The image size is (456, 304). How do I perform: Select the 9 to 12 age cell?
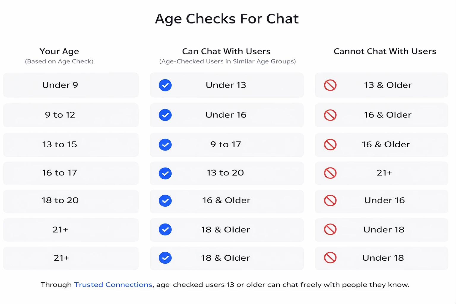[x=71, y=115]
